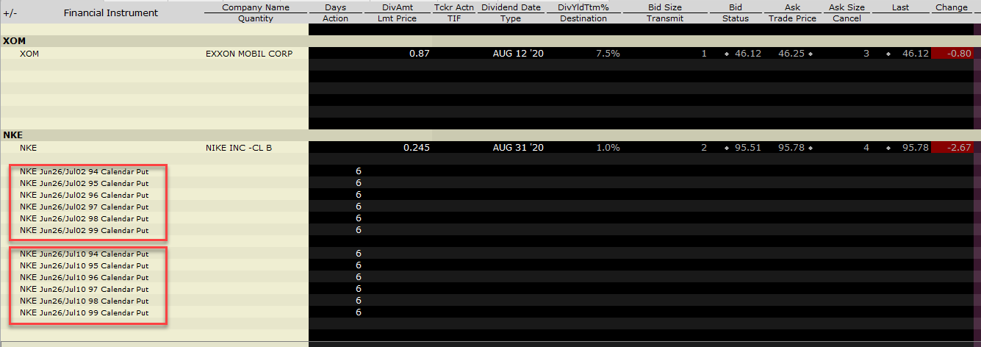Image resolution: width=981 pixels, height=347 pixels.
Task: Select the NKE ticker row under NKE group
Action: [x=28, y=148]
